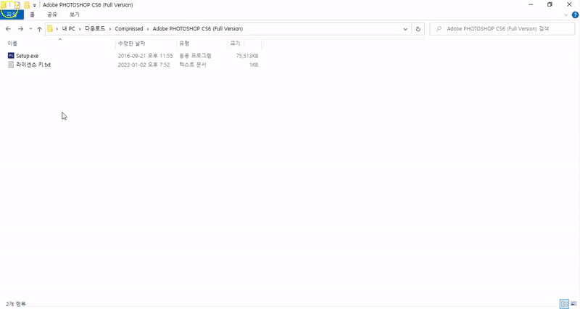The width and height of the screenshot is (580, 309).
Task: Switch to details view in status bar
Action: coord(564,304)
